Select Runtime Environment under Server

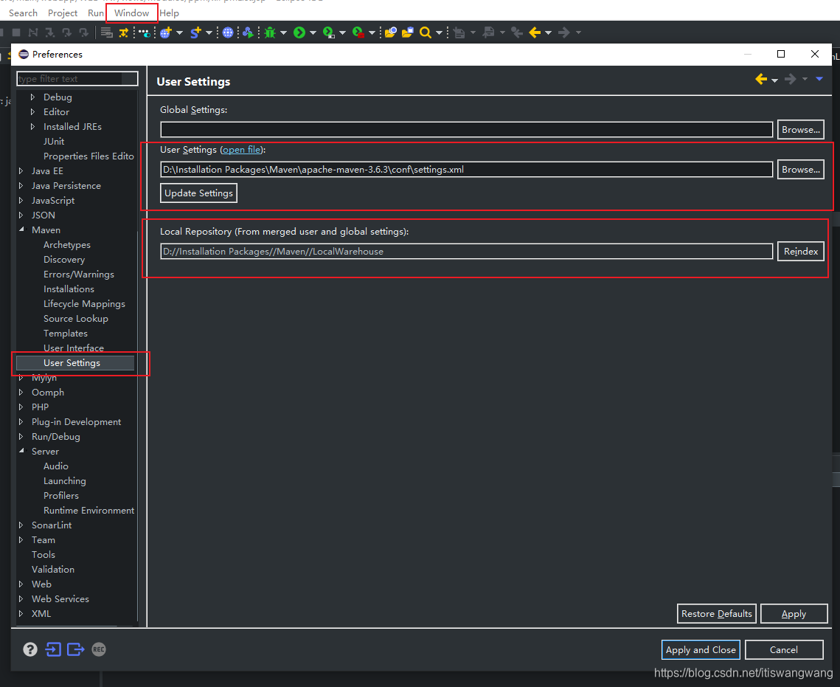click(x=89, y=510)
